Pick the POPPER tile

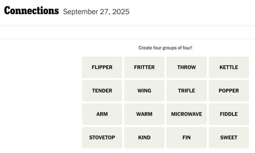228,91
